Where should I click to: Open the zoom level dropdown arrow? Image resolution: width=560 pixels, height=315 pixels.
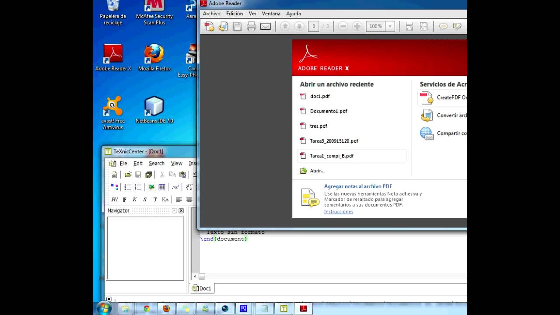point(390,26)
